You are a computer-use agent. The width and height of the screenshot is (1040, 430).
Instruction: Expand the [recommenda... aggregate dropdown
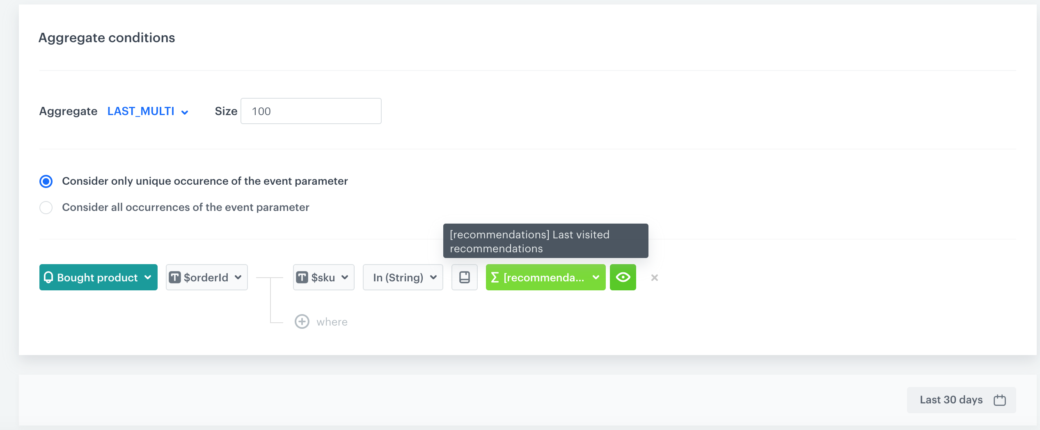click(596, 277)
